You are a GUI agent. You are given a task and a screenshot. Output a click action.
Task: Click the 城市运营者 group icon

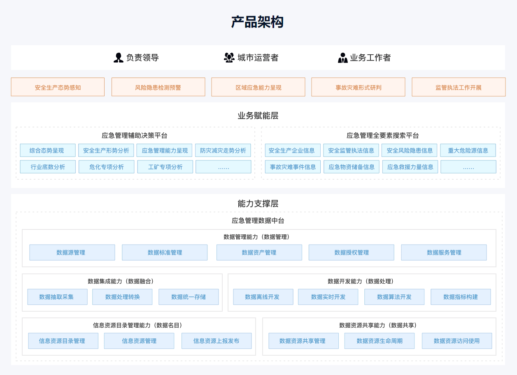pyautogui.click(x=229, y=58)
